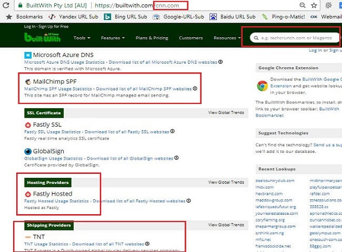The width and height of the screenshot is (342, 252).
Task: Click the magnifier icon in search box
Action: click(x=256, y=38)
